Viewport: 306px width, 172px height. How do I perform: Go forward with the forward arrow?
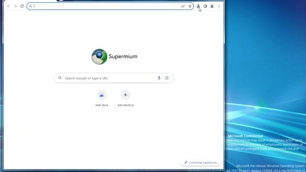(15, 6)
